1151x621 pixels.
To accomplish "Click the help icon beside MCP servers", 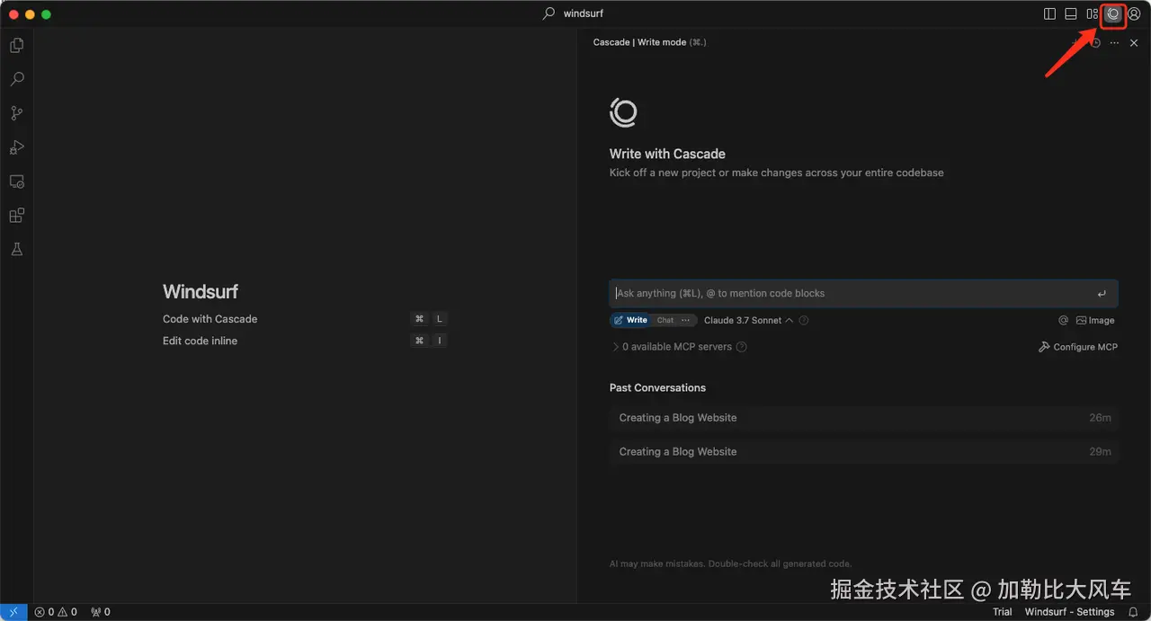I will 742,347.
